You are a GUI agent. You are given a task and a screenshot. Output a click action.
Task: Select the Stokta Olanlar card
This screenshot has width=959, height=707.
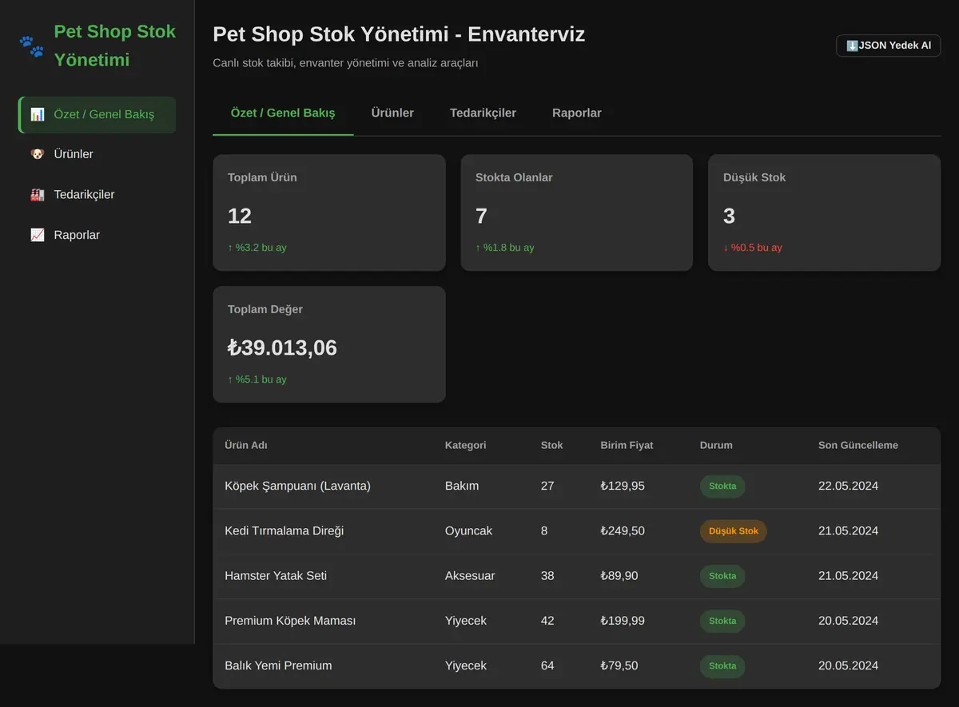click(577, 212)
